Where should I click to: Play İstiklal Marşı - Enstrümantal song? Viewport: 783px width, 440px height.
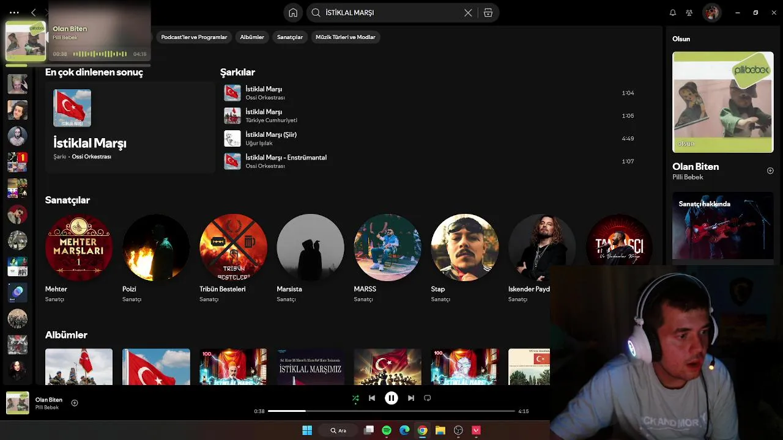pyautogui.click(x=430, y=161)
